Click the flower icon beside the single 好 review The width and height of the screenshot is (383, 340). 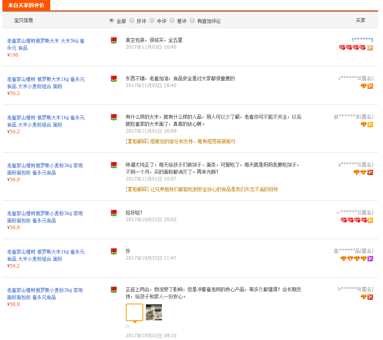tap(114, 251)
